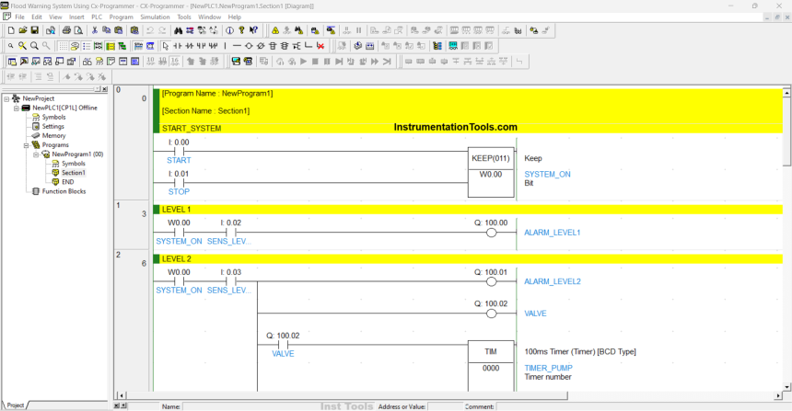
Task: Click the KEEP(011) instruction block
Action: pyautogui.click(x=493, y=158)
